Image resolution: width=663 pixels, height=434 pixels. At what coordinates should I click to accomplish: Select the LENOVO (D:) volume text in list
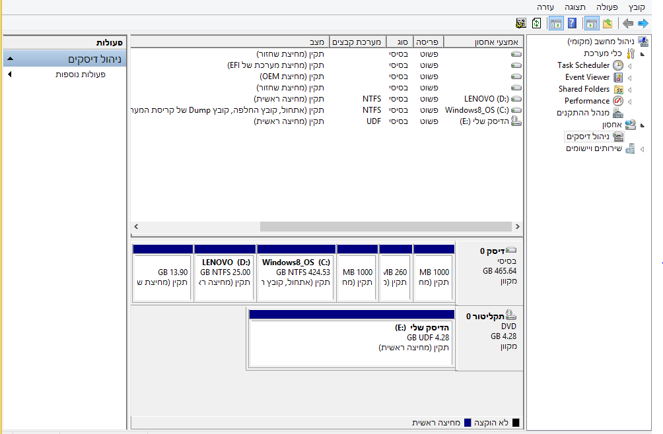tap(486, 99)
